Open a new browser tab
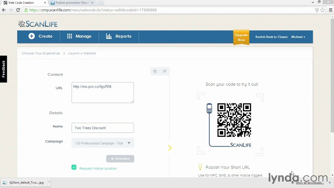Image resolution: width=334 pixels, height=188 pixels. point(100,3)
